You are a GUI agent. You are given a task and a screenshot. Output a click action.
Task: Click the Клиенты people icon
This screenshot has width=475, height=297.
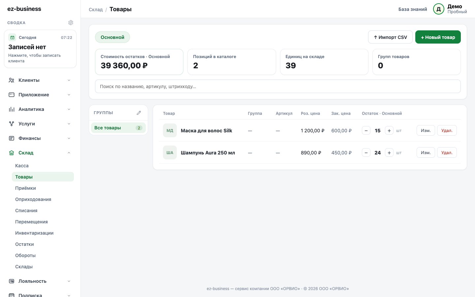[12, 80]
